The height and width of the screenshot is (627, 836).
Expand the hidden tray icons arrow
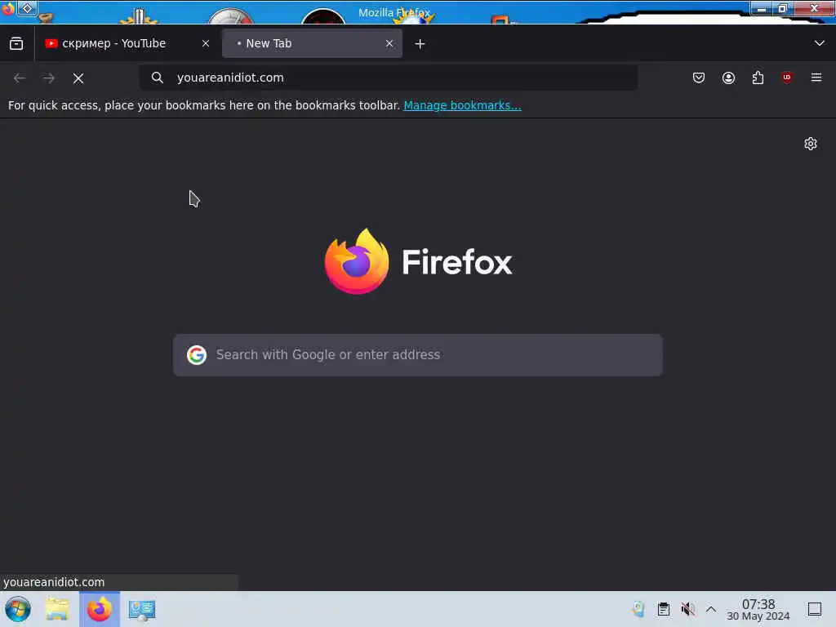coord(711,609)
